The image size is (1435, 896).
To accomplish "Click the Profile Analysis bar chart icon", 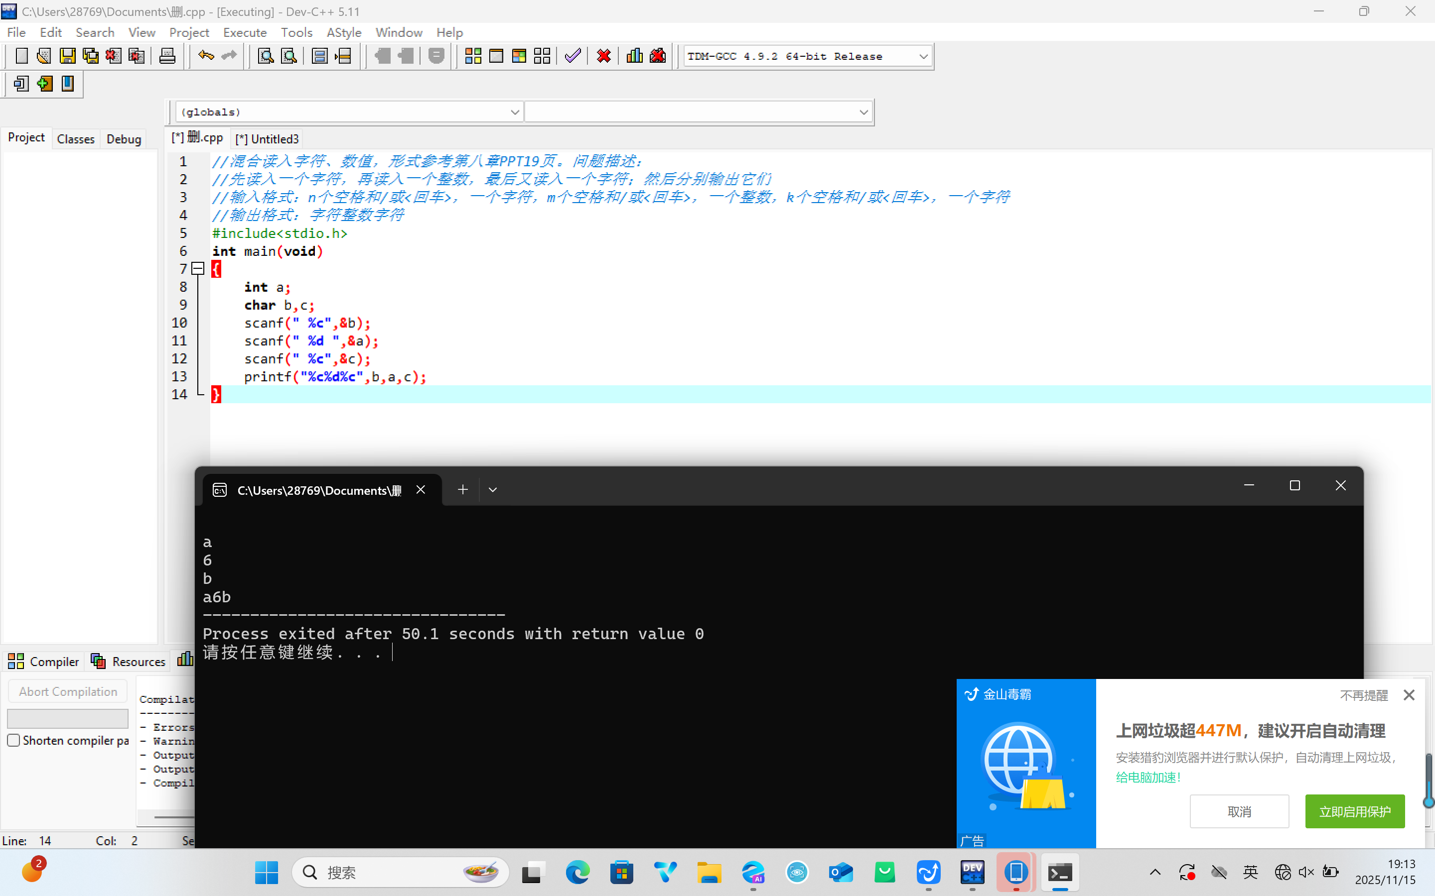I will click(634, 56).
